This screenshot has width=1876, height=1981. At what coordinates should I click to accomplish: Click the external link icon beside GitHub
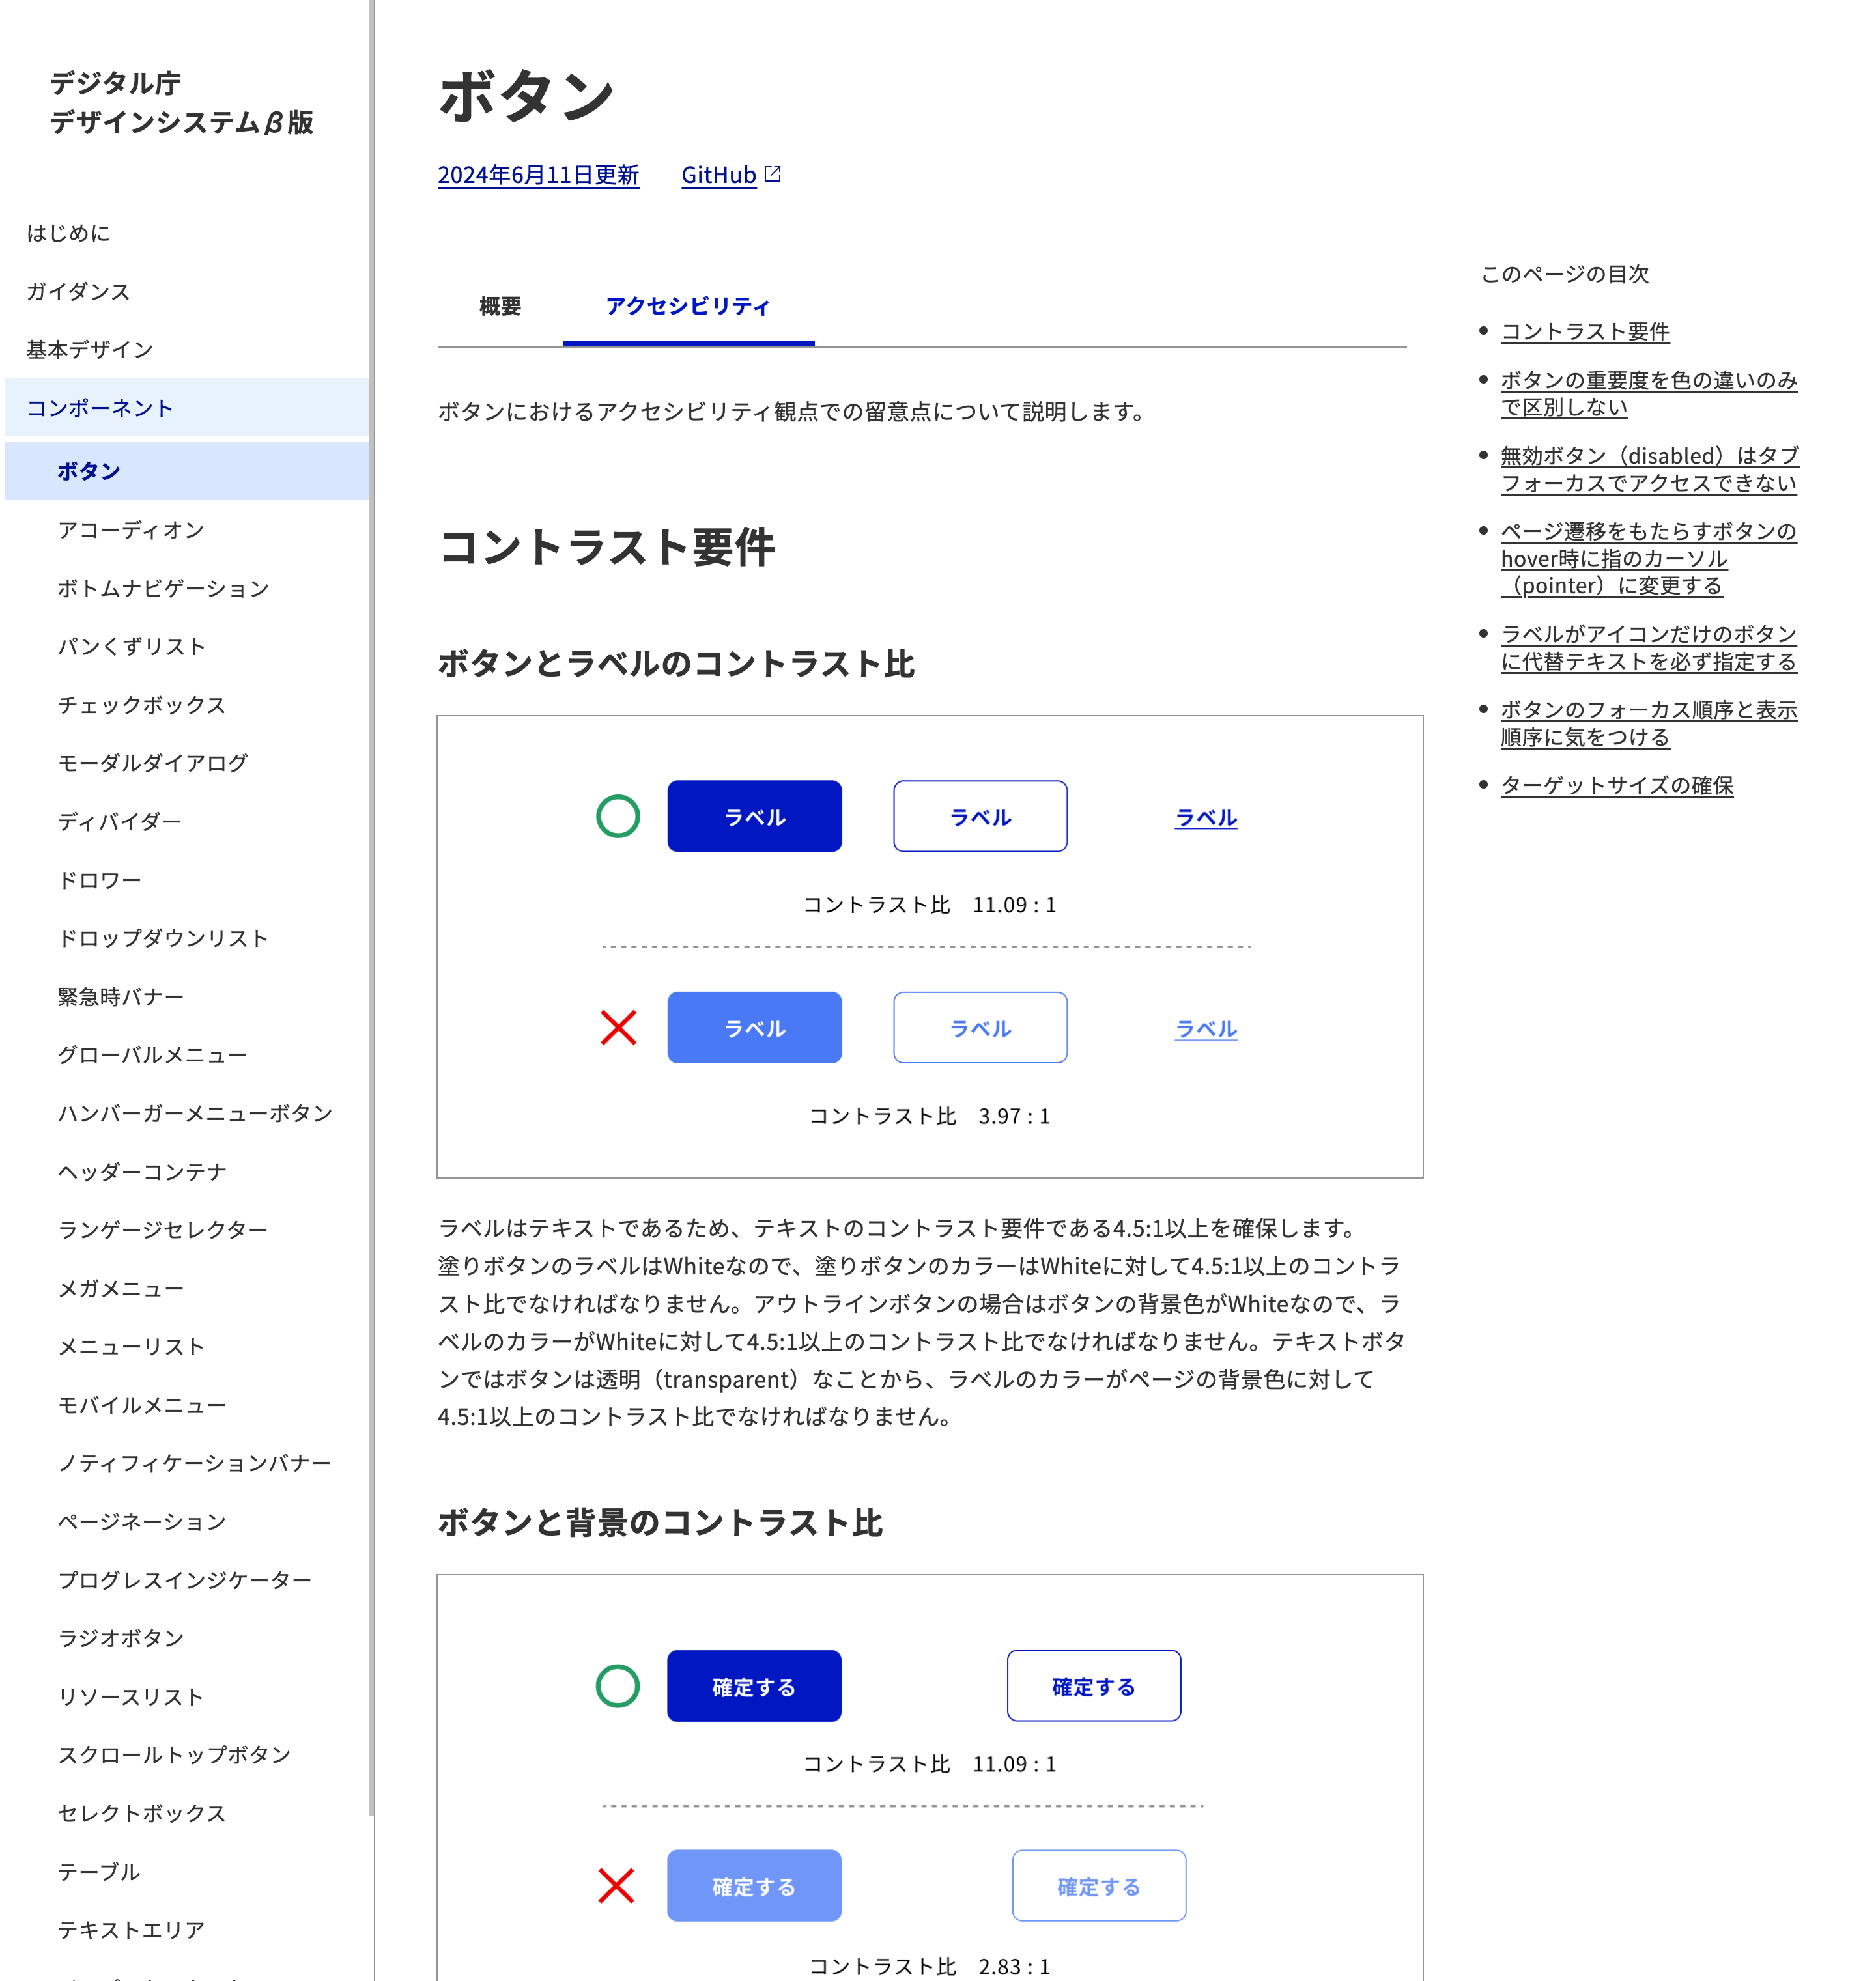[x=773, y=174]
